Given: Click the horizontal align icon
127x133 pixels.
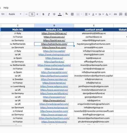Looking at the screenshot, I should [x=86, y=14].
